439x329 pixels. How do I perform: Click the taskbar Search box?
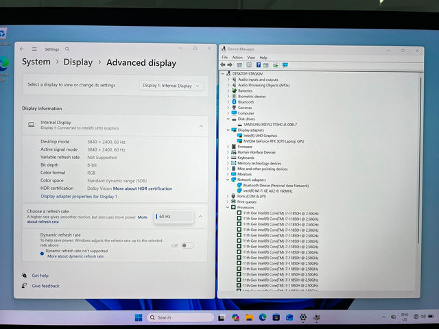click(180, 317)
